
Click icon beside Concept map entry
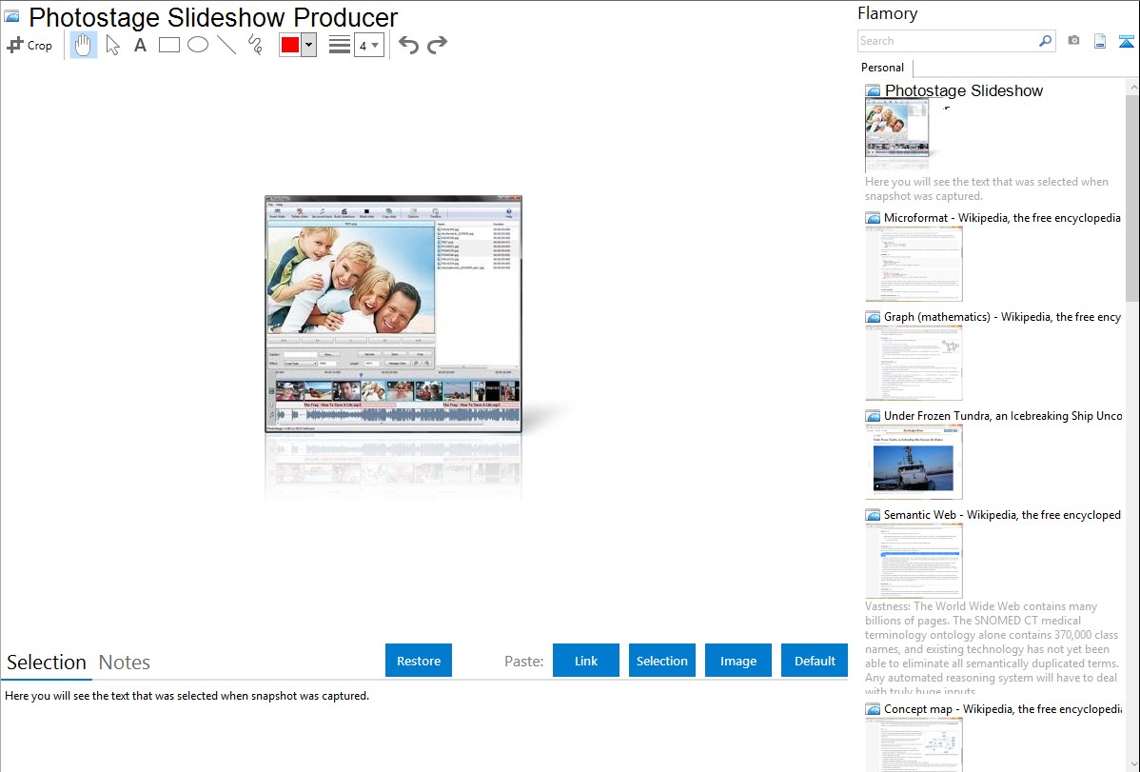873,709
